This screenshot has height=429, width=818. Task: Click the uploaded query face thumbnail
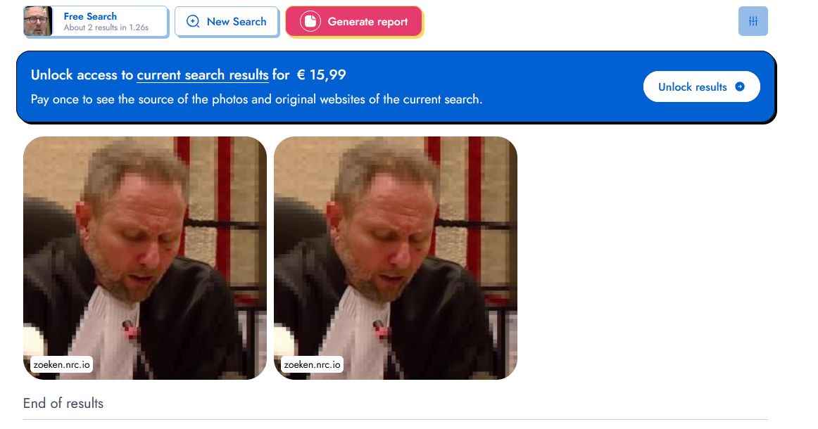click(37, 21)
